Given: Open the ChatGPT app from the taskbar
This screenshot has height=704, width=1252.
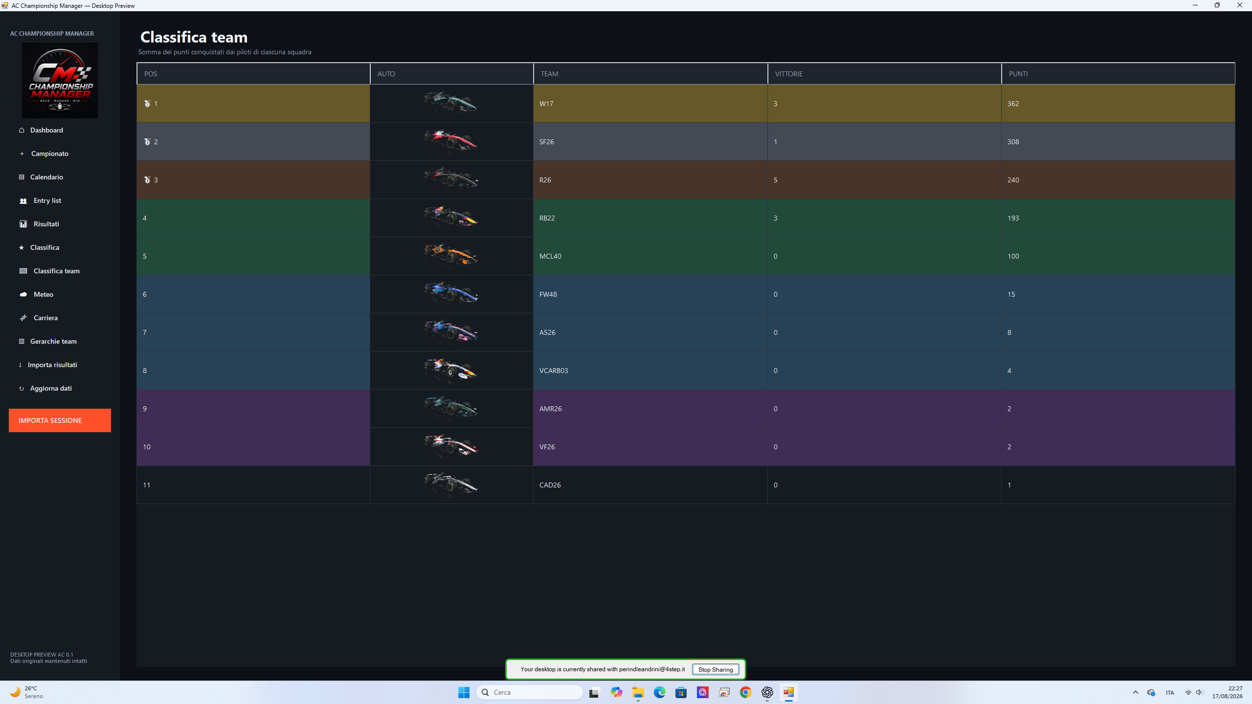Looking at the screenshot, I should click(x=767, y=692).
